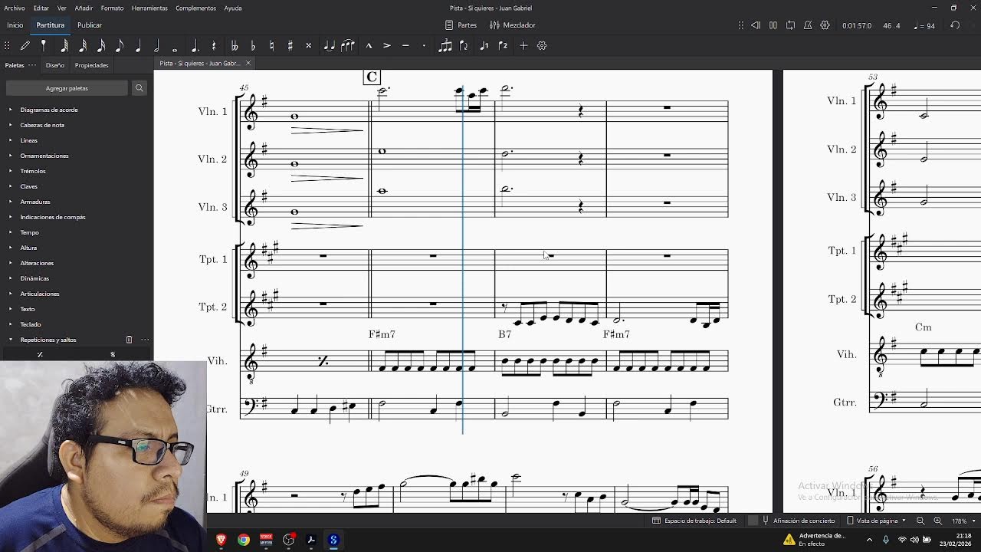Switch to the Propiedades panel tab
This screenshot has height=552, width=981.
[x=92, y=65]
